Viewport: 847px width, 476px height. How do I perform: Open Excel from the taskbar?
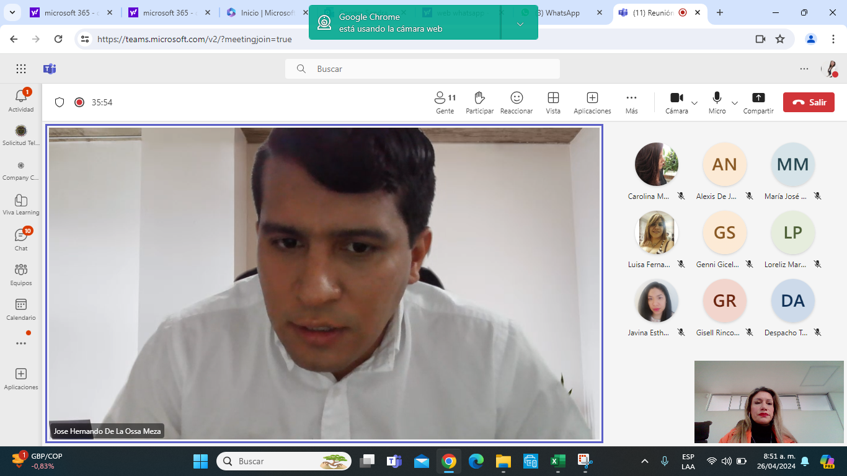tap(557, 461)
